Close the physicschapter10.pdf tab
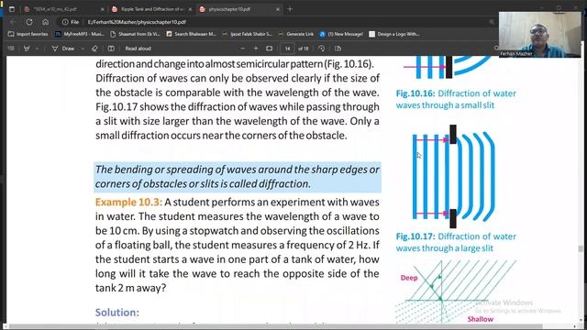The image size is (587, 330). [278, 9]
